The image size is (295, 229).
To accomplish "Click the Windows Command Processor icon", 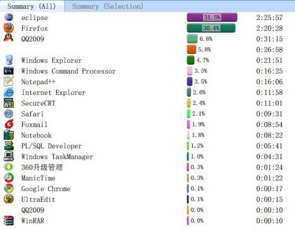I will pyautogui.click(x=9, y=71).
